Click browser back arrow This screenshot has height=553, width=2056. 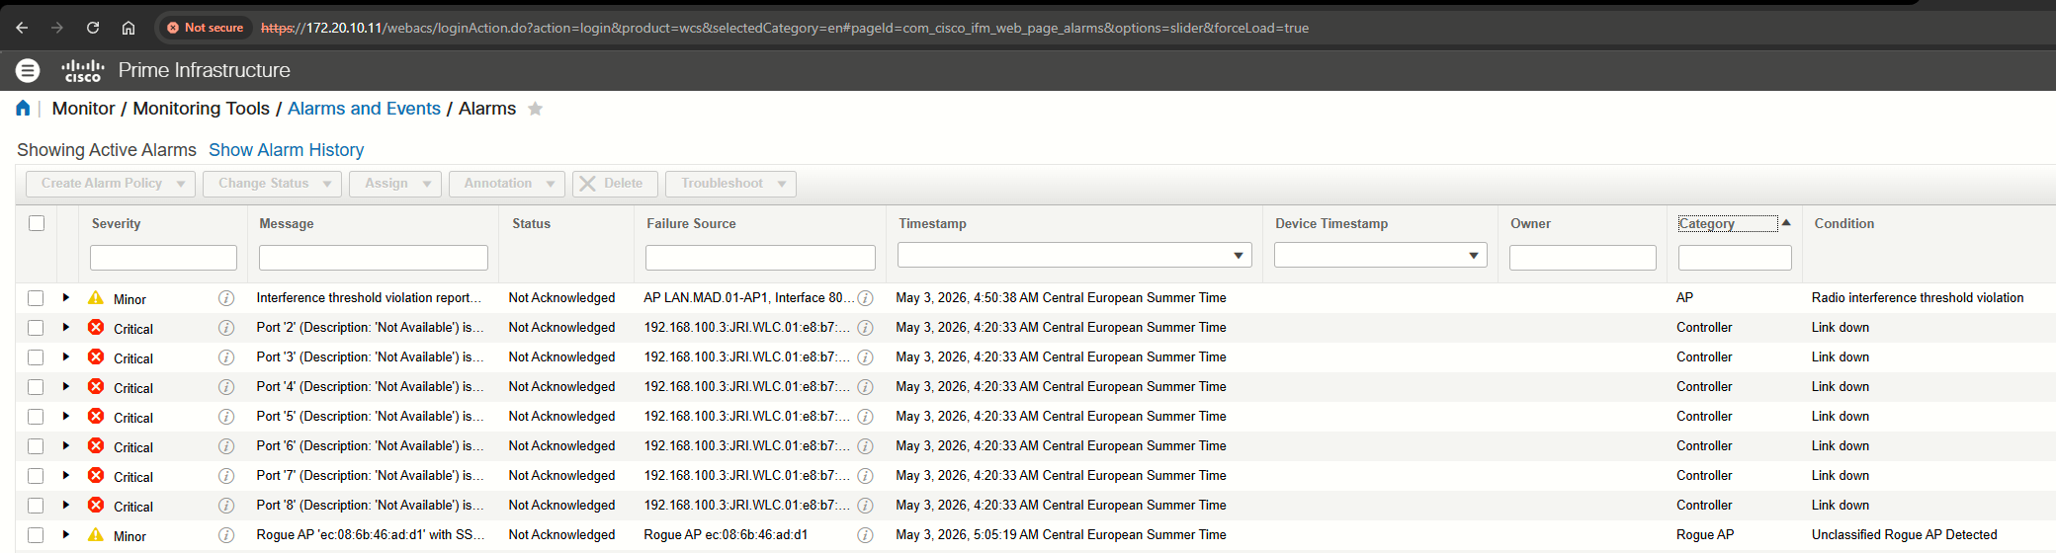point(22,28)
